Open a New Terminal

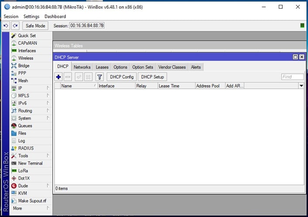tap(30, 163)
